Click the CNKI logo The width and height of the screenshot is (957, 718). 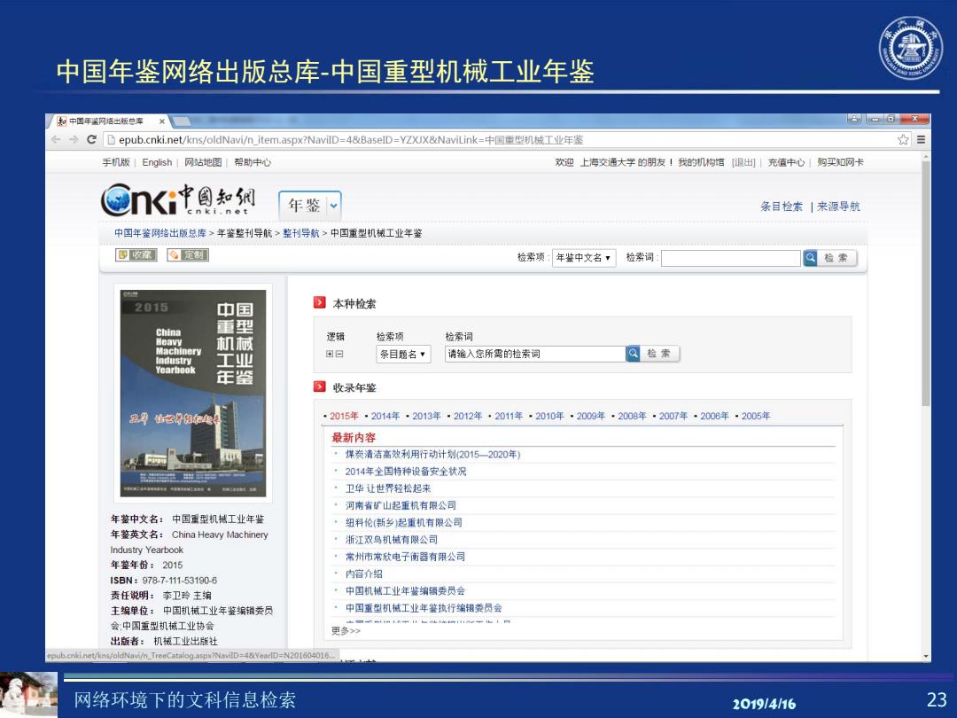178,201
